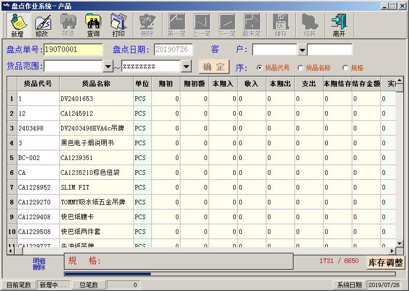Click vertical scrollbar up arrow of table
The width and height of the screenshot is (409, 291).
click(x=400, y=80)
